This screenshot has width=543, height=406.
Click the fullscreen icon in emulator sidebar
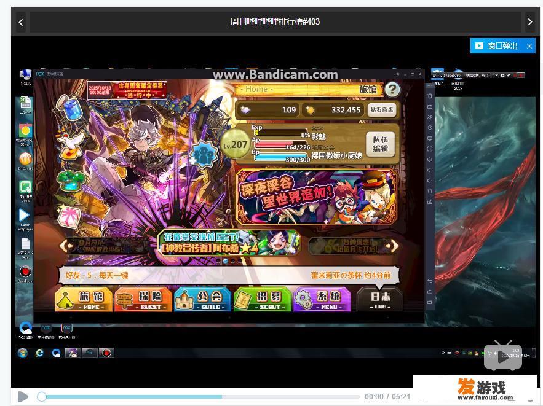[430, 149]
